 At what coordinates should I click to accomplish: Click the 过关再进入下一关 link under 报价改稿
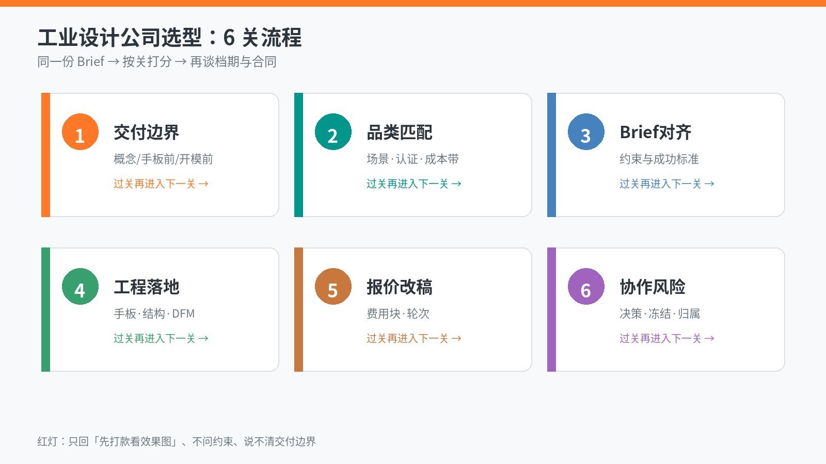click(414, 339)
